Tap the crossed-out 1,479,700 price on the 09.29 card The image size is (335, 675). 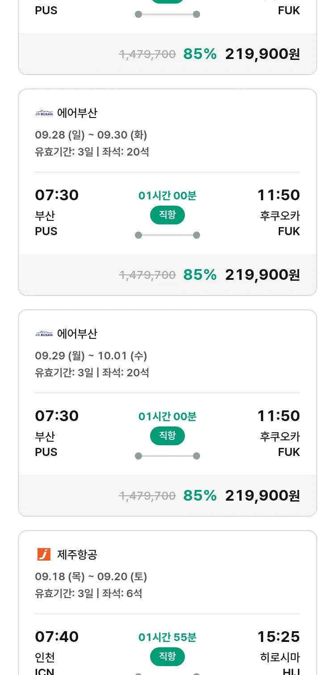pyautogui.click(x=147, y=496)
